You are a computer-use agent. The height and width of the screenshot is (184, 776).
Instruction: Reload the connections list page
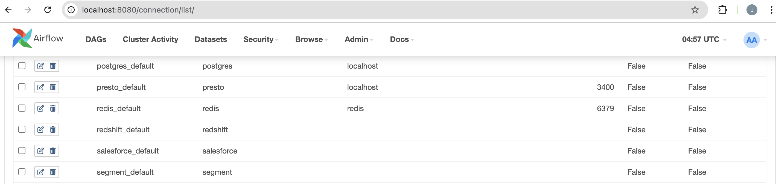pos(48,10)
